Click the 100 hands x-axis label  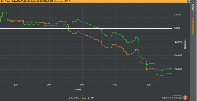(15, 85)
